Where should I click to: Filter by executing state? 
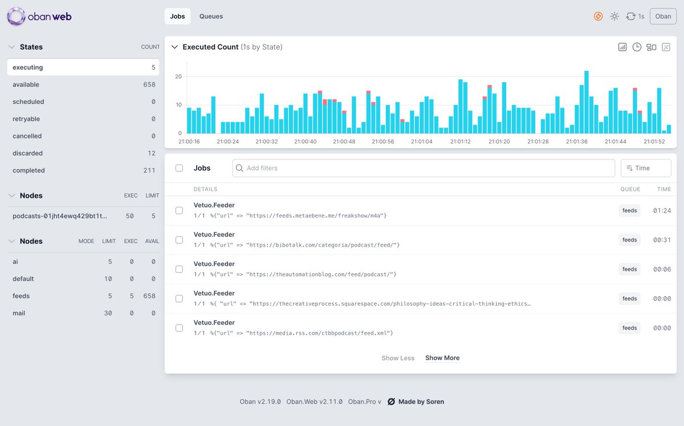(83, 67)
